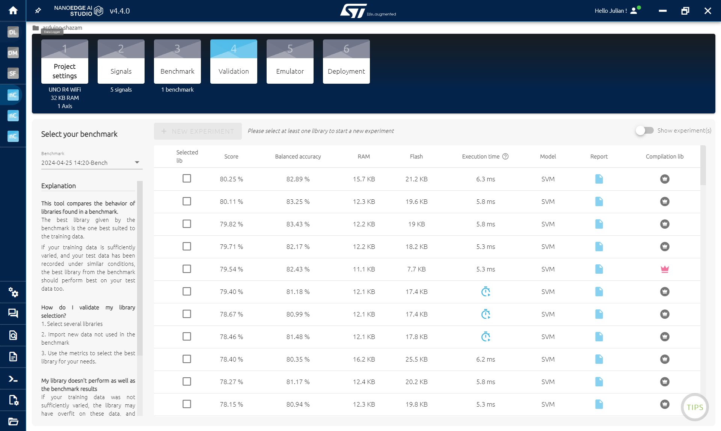Click the report document icon for 79.54% entry
Image resolution: width=721 pixels, height=431 pixels.
(x=599, y=269)
